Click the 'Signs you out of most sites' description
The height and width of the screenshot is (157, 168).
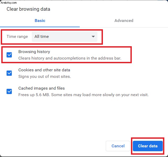click(45, 77)
